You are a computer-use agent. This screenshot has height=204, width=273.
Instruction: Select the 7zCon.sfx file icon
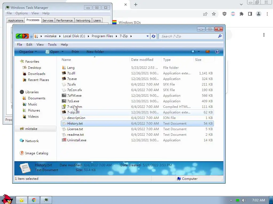(64, 90)
